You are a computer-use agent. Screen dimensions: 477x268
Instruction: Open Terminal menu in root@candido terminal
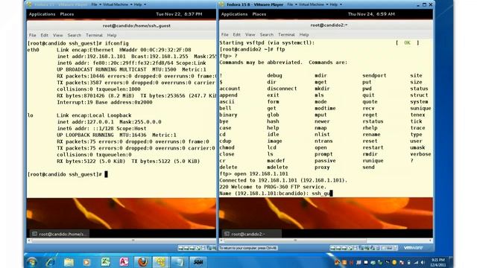[94, 35]
